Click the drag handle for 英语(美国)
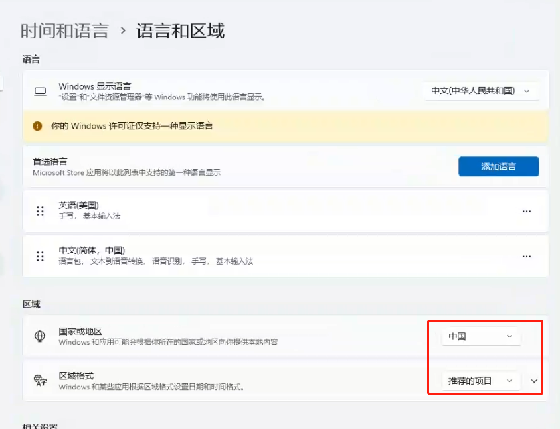 (x=40, y=211)
